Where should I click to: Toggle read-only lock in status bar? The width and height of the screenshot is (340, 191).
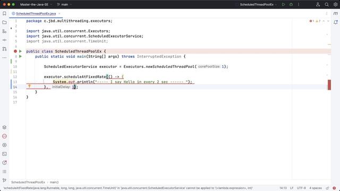tap(327, 188)
